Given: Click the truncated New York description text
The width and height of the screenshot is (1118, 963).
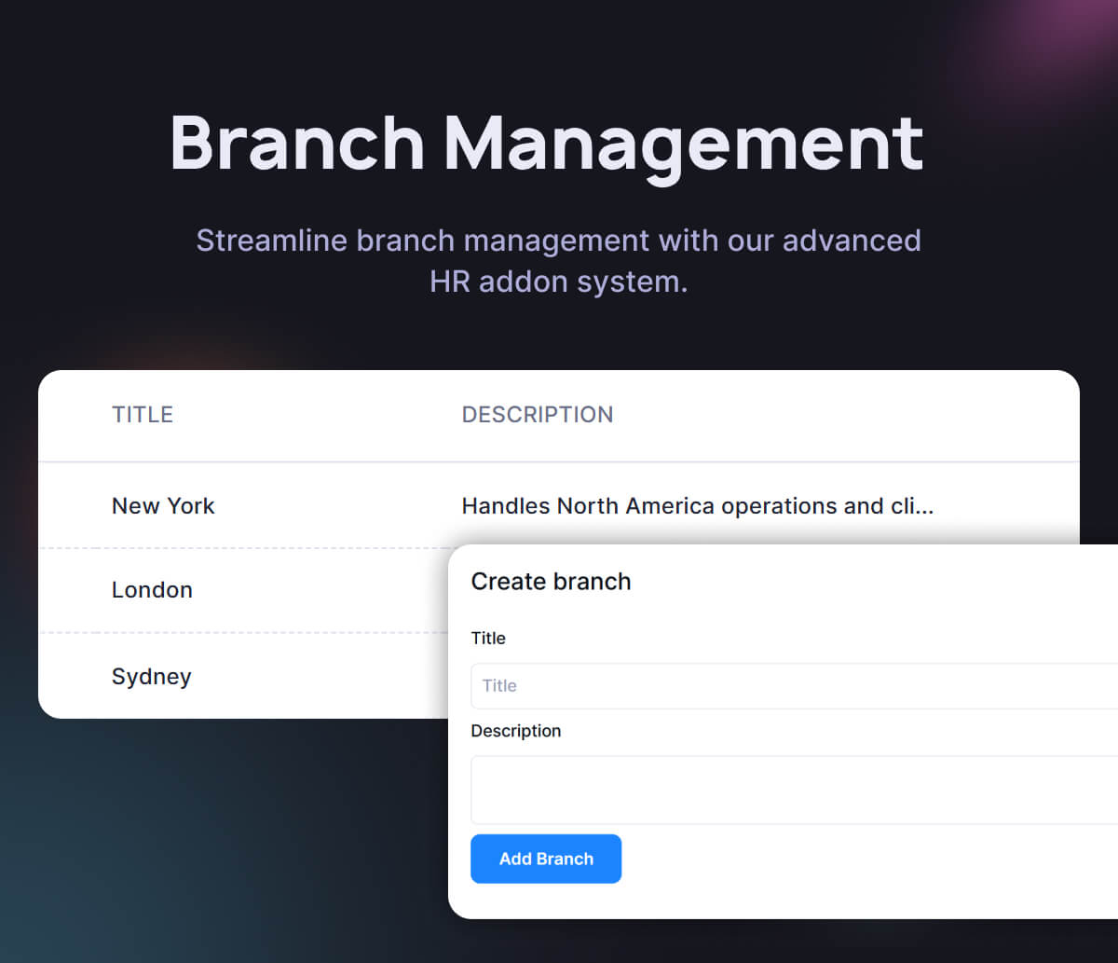Looking at the screenshot, I should [697, 505].
